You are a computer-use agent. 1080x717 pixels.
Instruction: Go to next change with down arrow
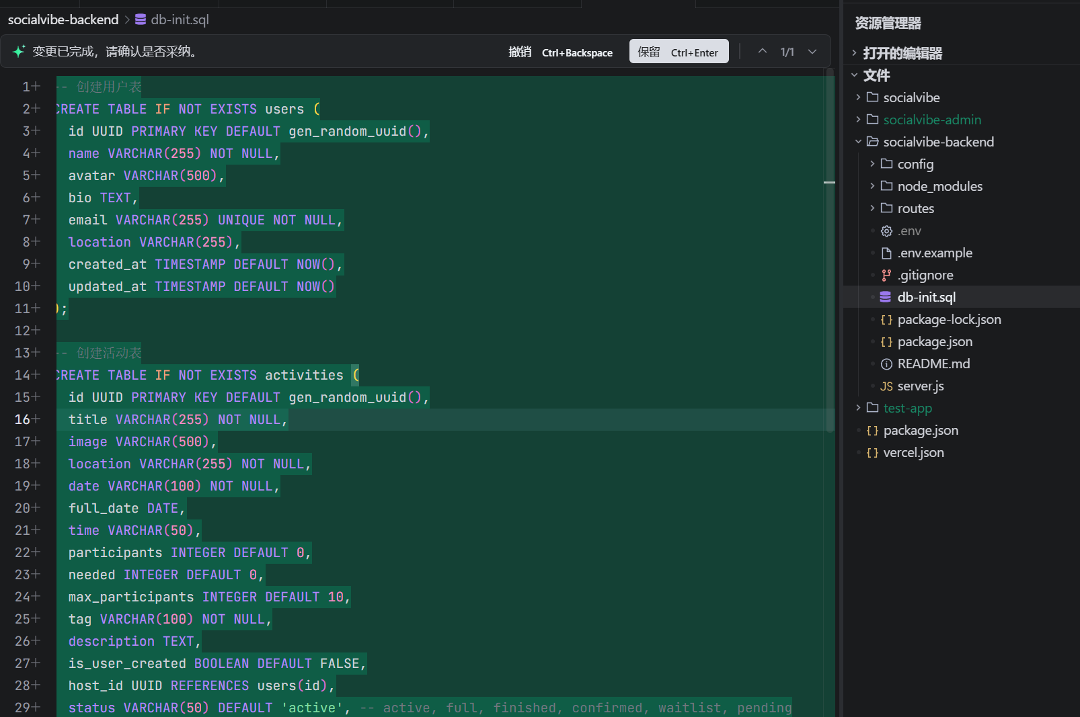pos(812,52)
